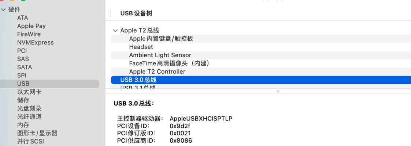Select Apple内置键盘/触控板 device row
This screenshot has height=146, width=411.
261,39
